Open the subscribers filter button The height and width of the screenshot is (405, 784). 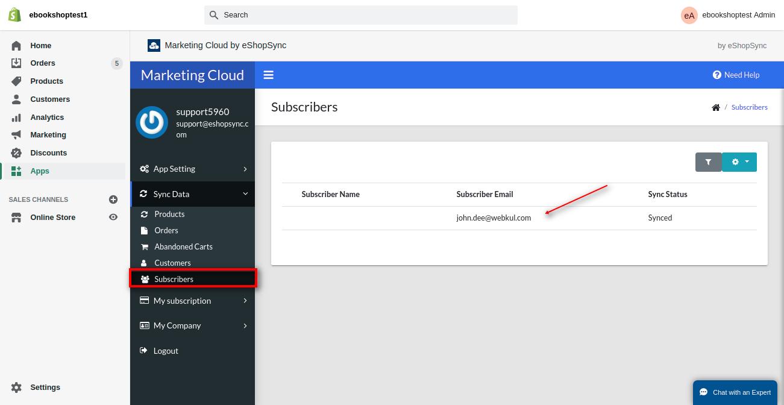click(x=708, y=162)
